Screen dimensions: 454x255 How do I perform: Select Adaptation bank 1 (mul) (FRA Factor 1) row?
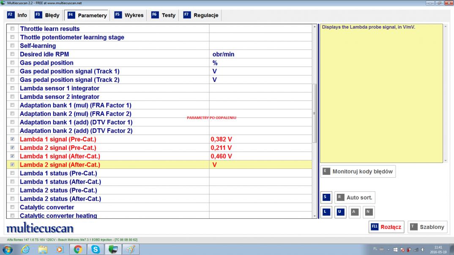click(159, 105)
